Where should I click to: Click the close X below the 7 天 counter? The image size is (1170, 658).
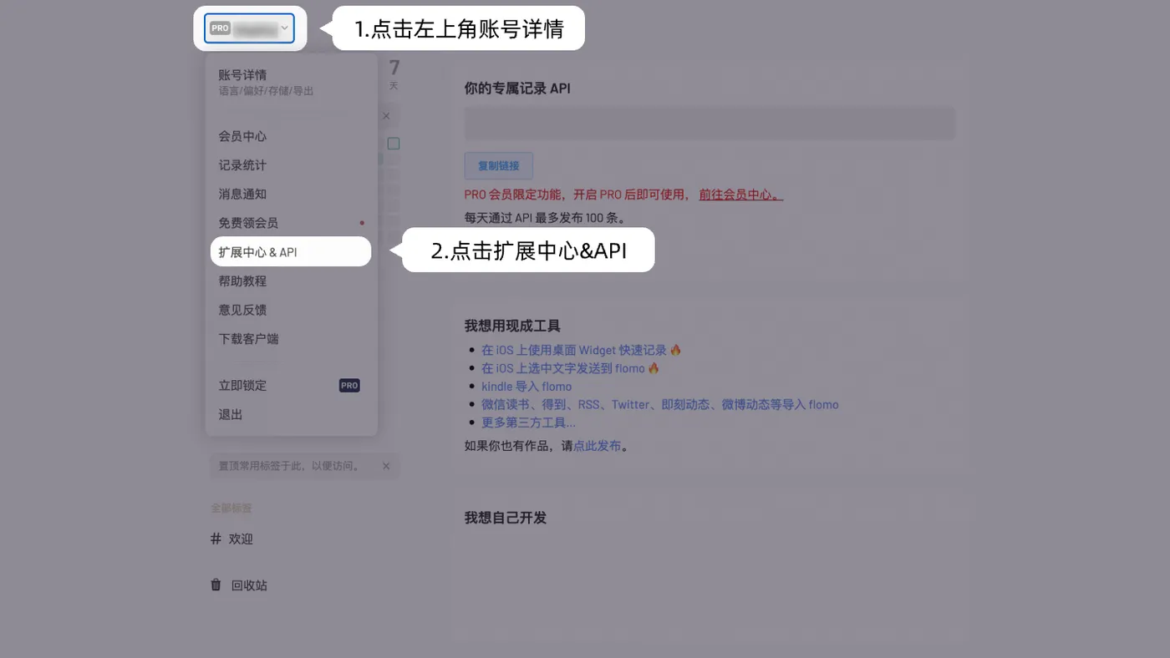click(x=386, y=116)
